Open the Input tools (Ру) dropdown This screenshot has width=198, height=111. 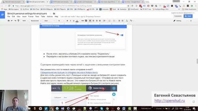pyautogui.click(x=132, y=21)
